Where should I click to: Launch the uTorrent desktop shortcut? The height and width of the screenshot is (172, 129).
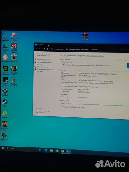point(4,114)
